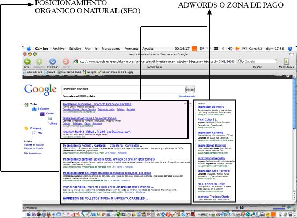Open the Archivo menu
297x218 pixels.
(59, 49)
